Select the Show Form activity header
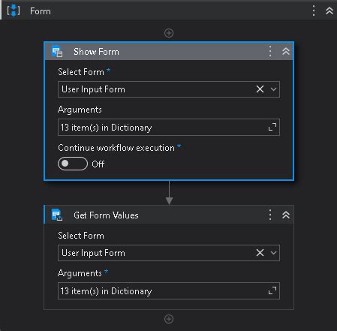This screenshot has height=331, width=337. (169, 52)
